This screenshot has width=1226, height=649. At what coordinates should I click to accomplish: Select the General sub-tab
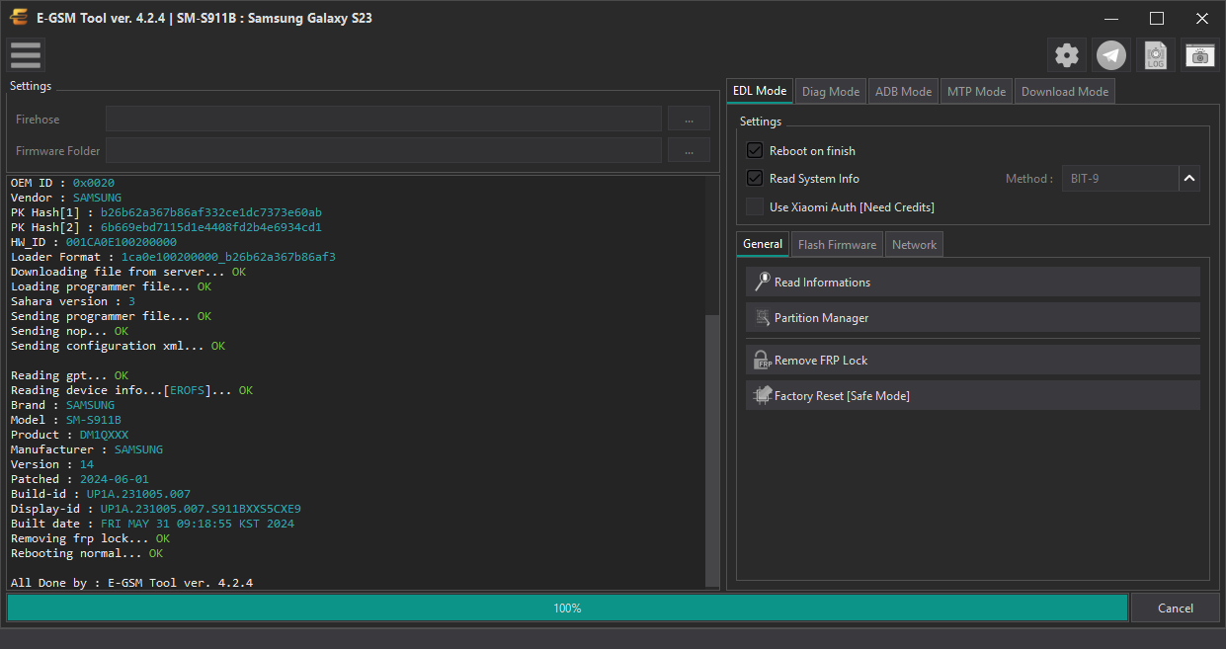pyautogui.click(x=763, y=244)
